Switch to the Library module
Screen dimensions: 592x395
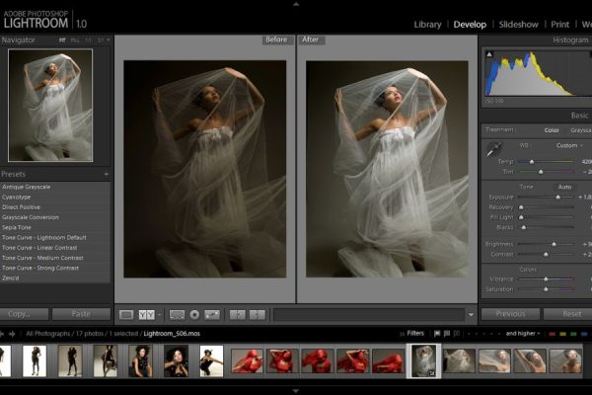(427, 24)
